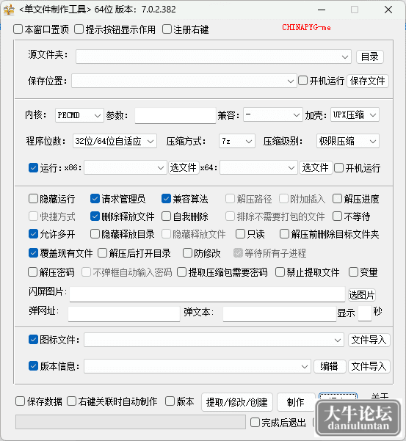
Task: Enable 解压前删除目标文件夹 checkbox
Action: pyautogui.click(x=284, y=234)
